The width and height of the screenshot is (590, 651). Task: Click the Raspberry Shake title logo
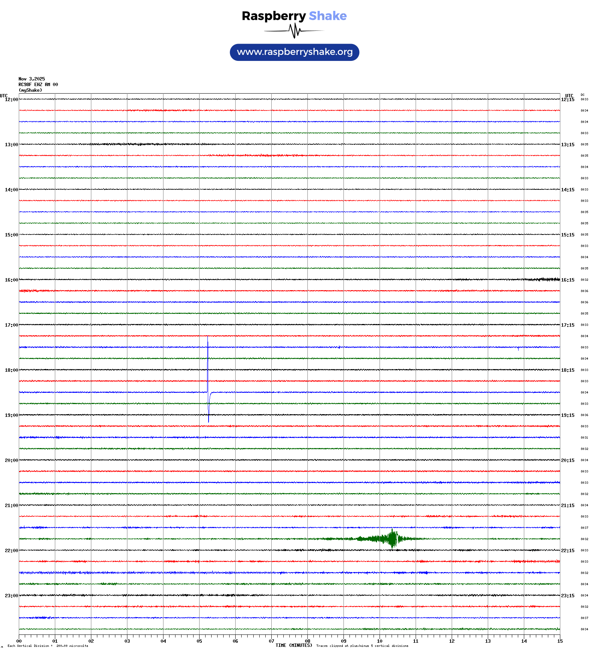(294, 16)
